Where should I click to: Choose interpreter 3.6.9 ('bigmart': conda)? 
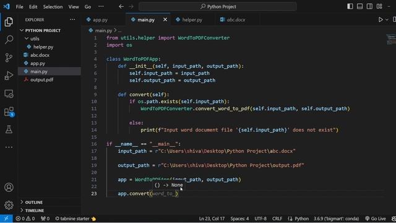coord(336,219)
